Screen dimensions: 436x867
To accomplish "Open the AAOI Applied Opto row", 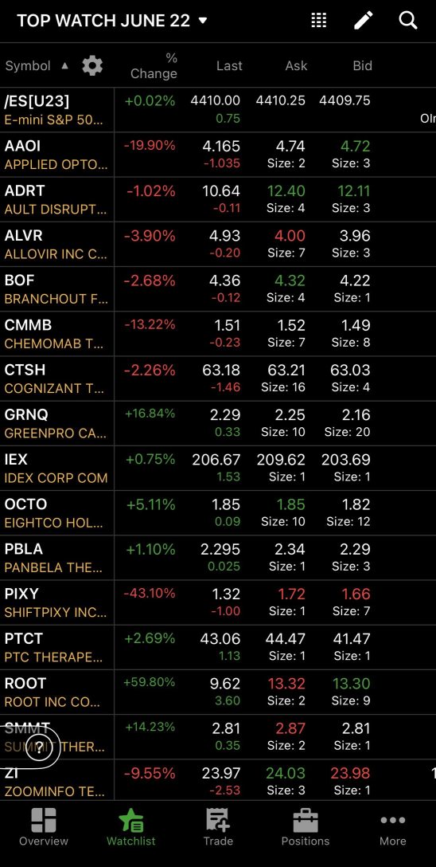I will pos(218,155).
